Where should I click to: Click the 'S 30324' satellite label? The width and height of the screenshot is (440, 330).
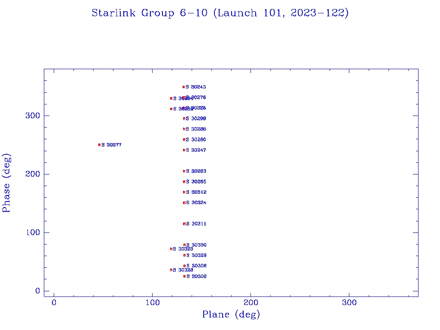point(196,203)
